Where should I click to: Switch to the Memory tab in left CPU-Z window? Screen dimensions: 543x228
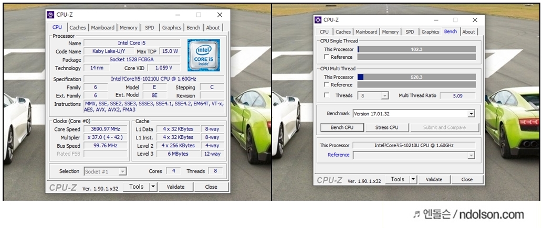(x=129, y=28)
